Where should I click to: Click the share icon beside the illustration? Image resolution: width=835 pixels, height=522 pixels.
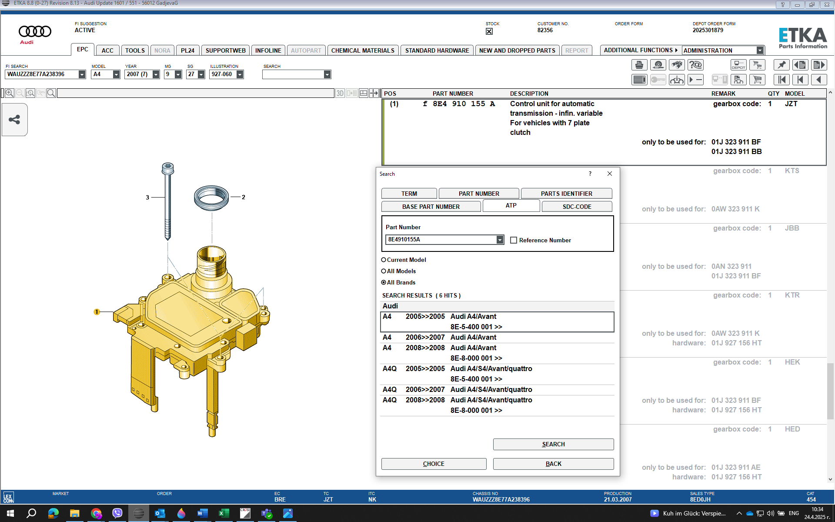pos(15,120)
